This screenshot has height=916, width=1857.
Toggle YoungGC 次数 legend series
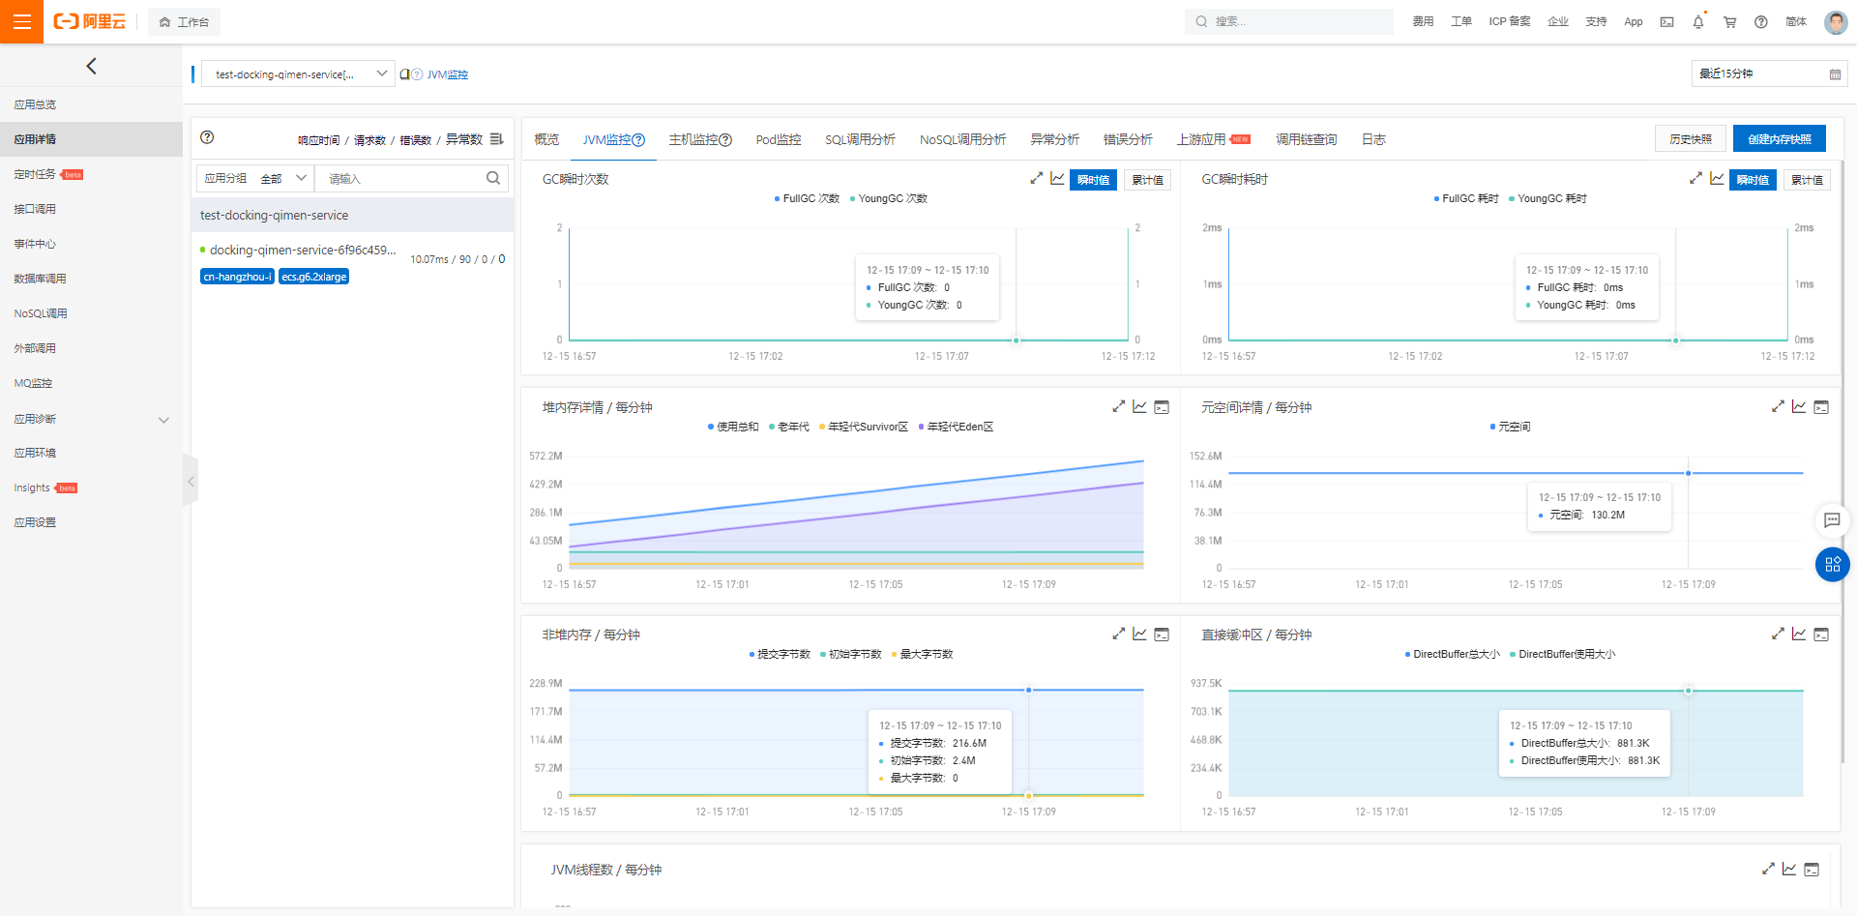[x=889, y=198]
